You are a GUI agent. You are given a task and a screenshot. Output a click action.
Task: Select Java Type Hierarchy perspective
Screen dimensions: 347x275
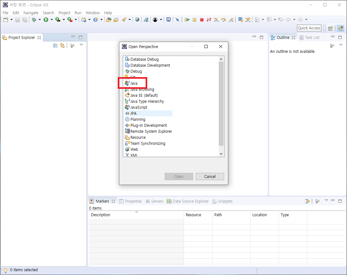(x=144, y=101)
